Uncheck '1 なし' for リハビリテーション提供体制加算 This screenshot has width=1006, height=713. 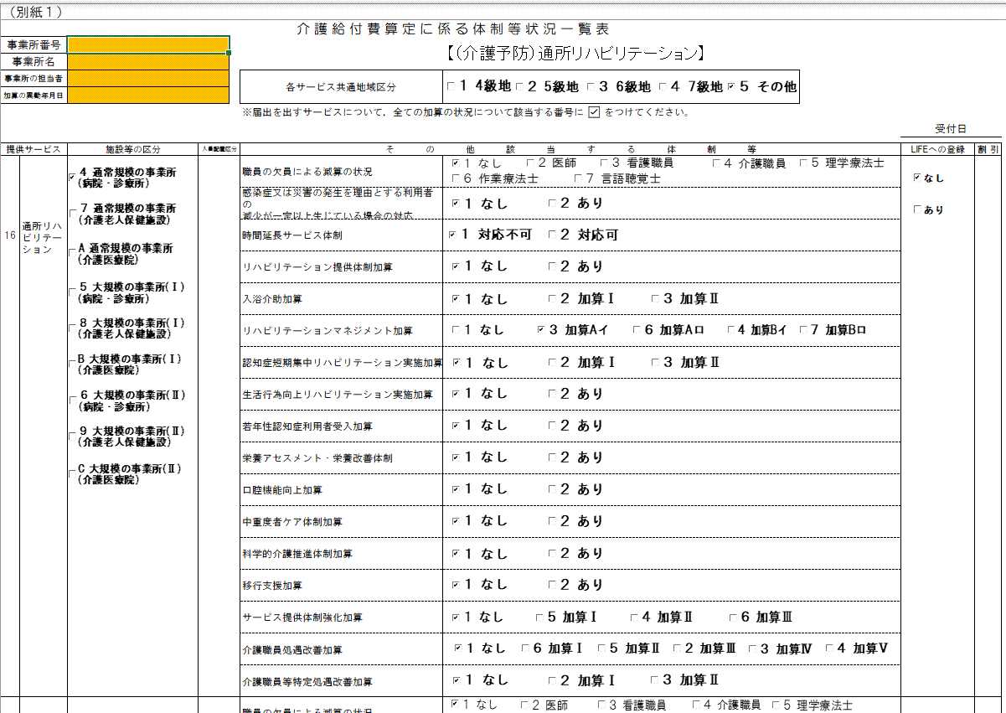(456, 266)
